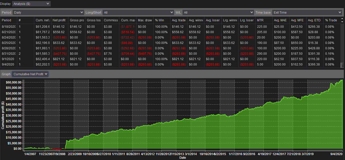Sort by the Avg. trade column header
This screenshot has width=345, height=160.
tap(179, 20)
